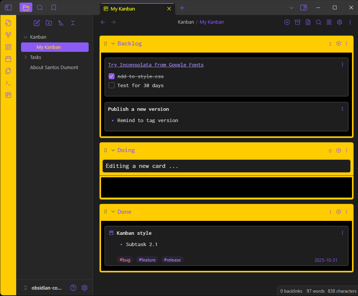
Task: Open the search icon in top sidebar tabs
Action: pos(40,8)
